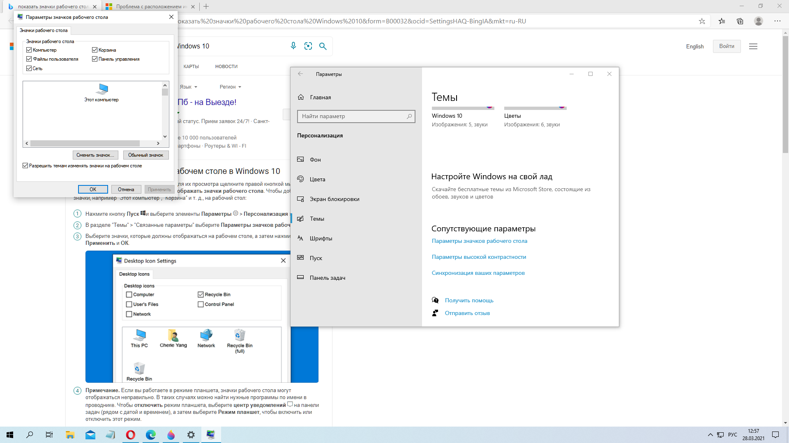Select Фон in Settings sidebar
The image size is (789, 443).
point(356,160)
